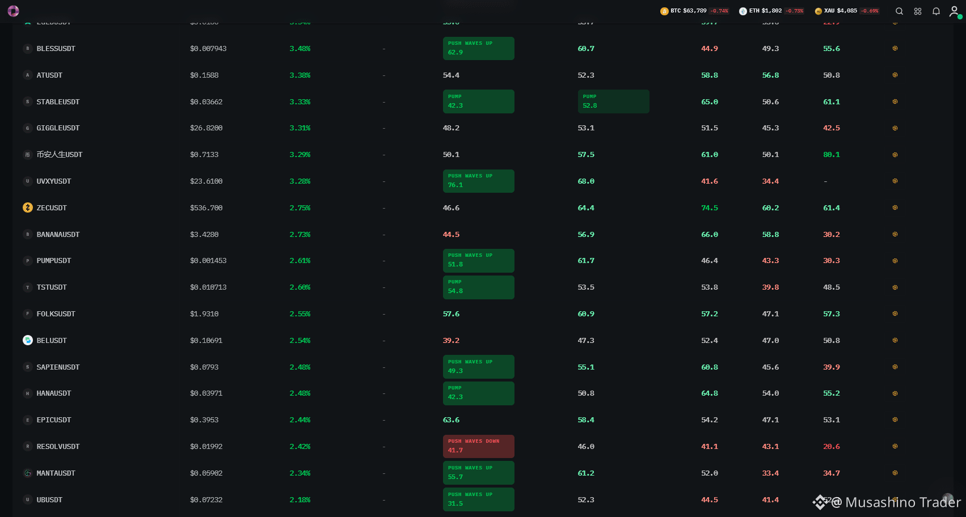
Task: Click the 20.6 value in RESOLVUSDT row
Action: [x=832, y=447]
